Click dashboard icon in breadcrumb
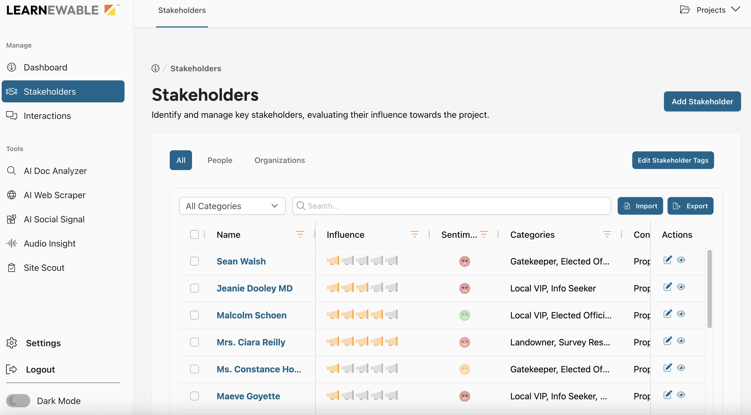Screen dimensions: 751x415 pos(155,69)
